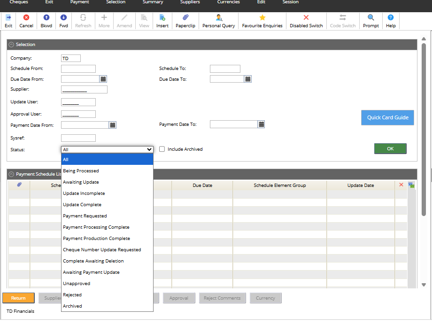The width and height of the screenshot is (432, 325).
Task: Open the Suppliers menu
Action: [x=190, y=2]
